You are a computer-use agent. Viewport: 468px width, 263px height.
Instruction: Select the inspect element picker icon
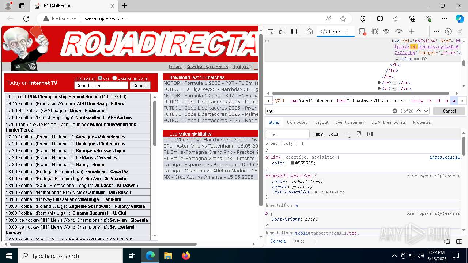point(271,31)
